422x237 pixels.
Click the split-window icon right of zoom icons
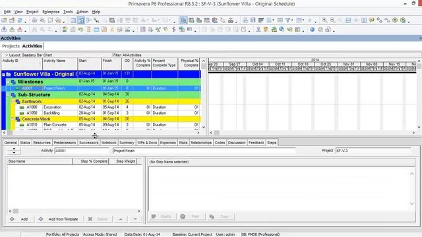coord(348,20)
